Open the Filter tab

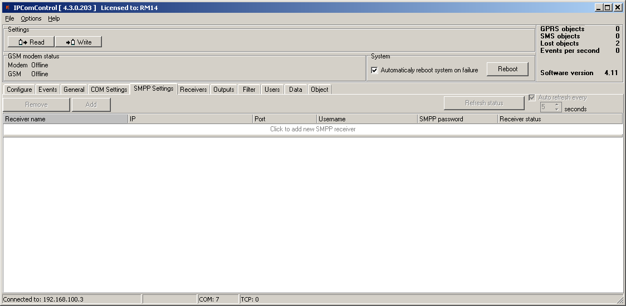(249, 90)
